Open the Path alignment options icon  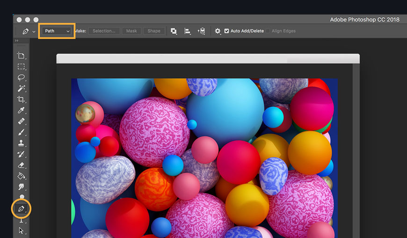(188, 31)
